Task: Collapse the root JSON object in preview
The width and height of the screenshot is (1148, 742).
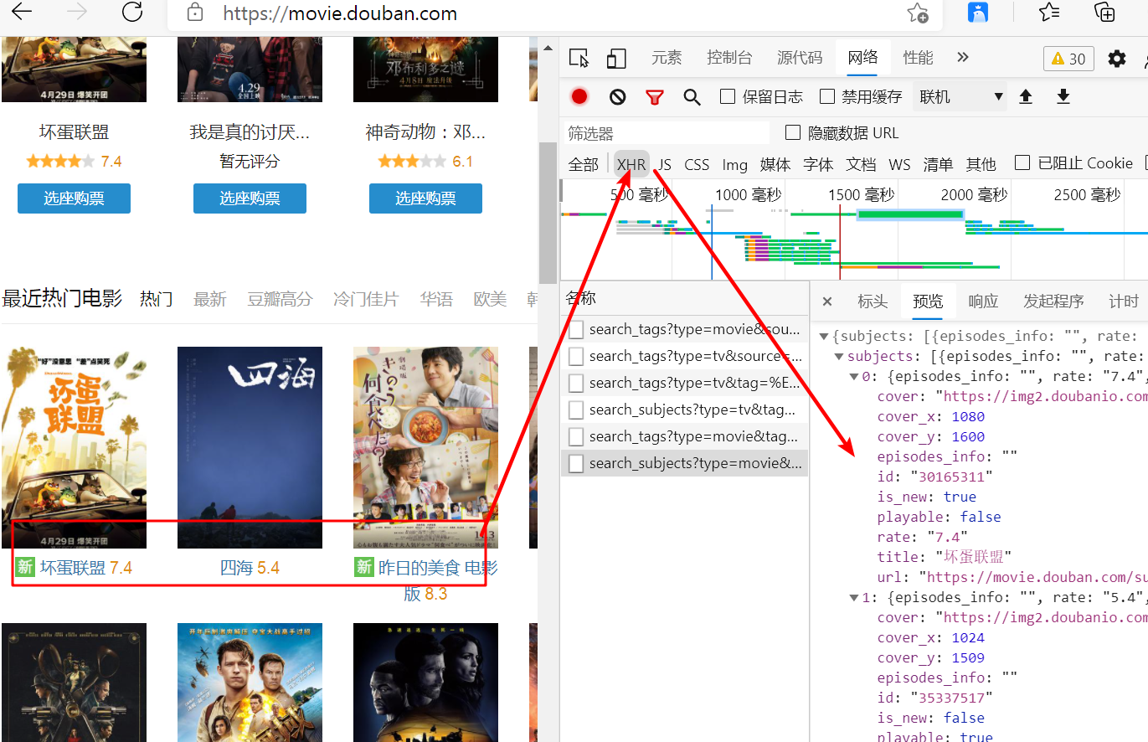Action: click(824, 337)
